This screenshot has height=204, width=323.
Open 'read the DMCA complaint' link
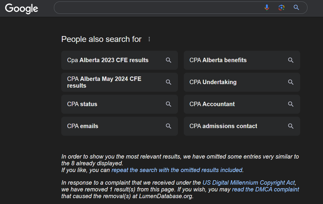point(266,189)
